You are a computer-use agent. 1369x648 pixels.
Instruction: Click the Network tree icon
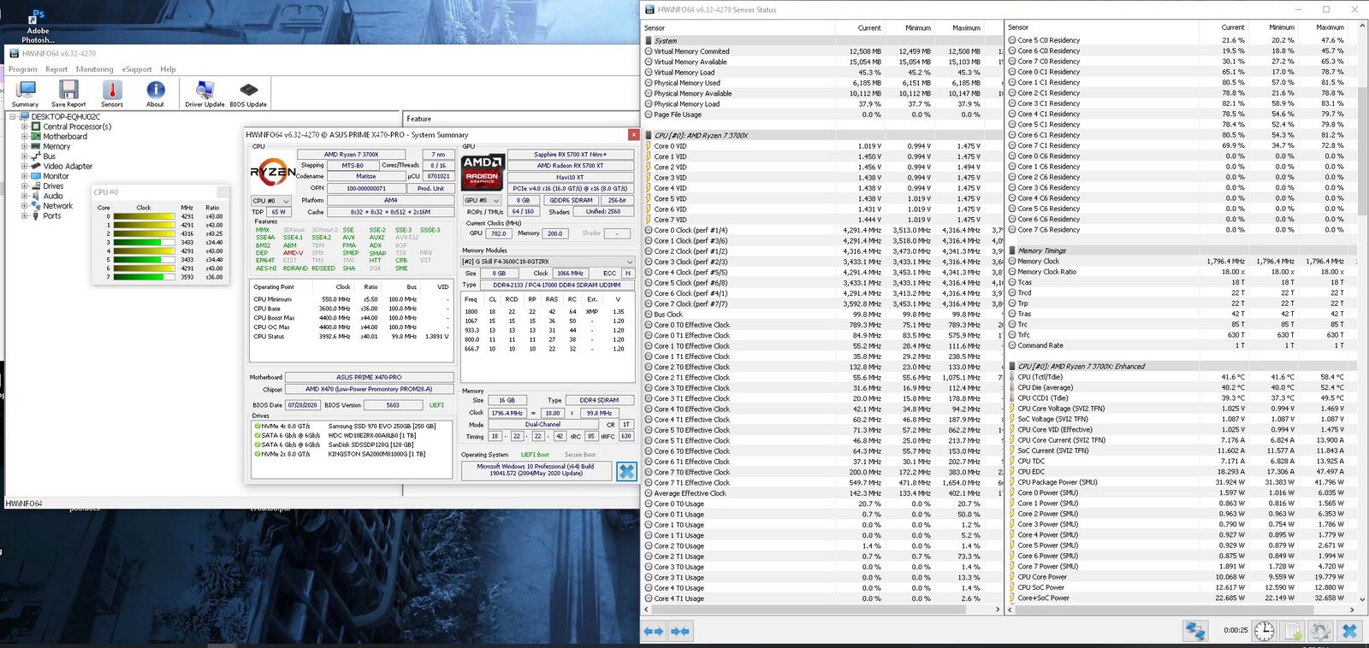(x=36, y=206)
